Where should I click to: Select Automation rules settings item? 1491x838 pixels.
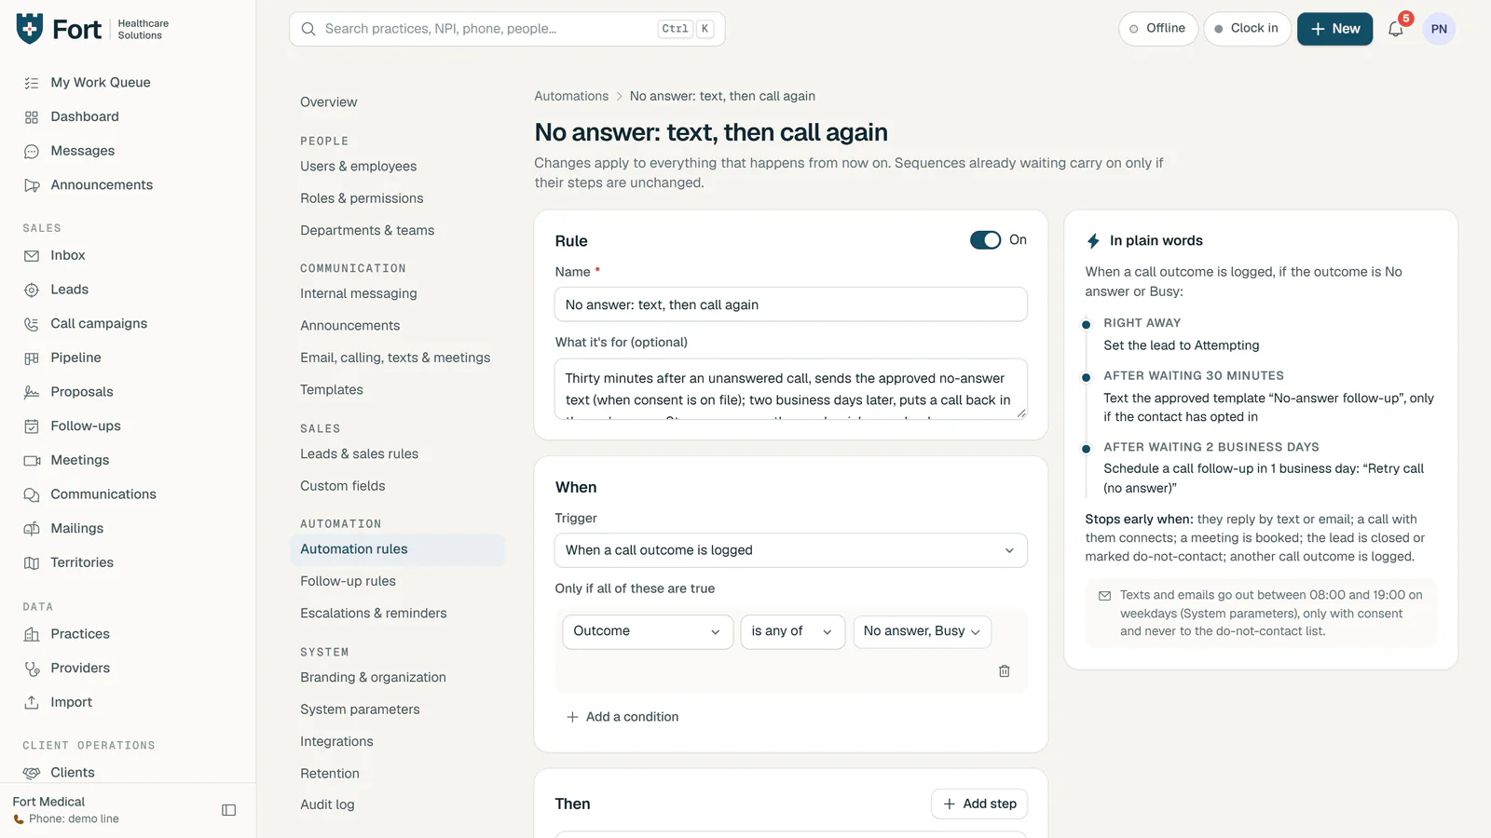(x=398, y=549)
